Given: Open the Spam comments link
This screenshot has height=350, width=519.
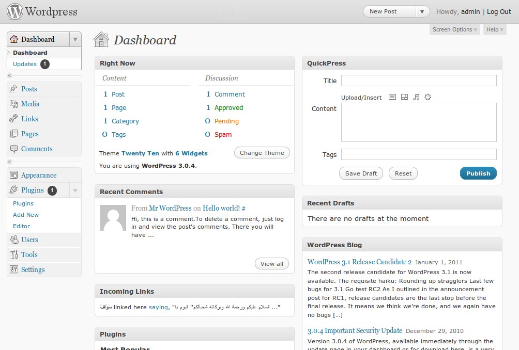Looking at the screenshot, I should (223, 135).
